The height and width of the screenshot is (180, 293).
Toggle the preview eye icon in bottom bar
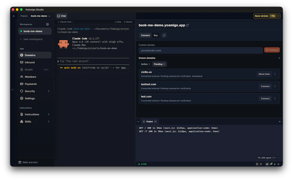[x=267, y=164]
